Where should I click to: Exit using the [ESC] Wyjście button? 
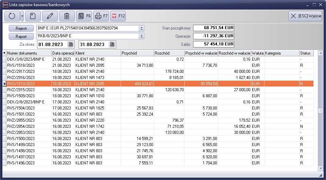[x=305, y=16]
